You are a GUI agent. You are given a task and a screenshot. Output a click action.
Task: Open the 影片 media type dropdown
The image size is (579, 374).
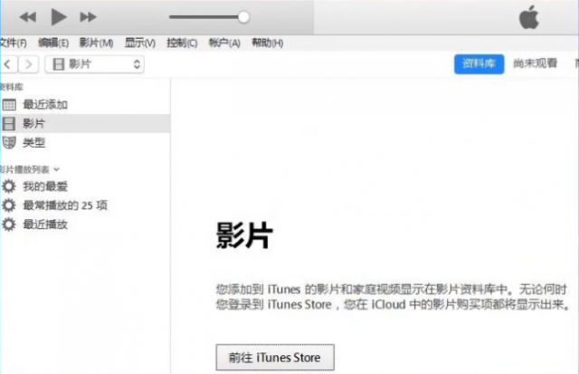click(x=94, y=64)
